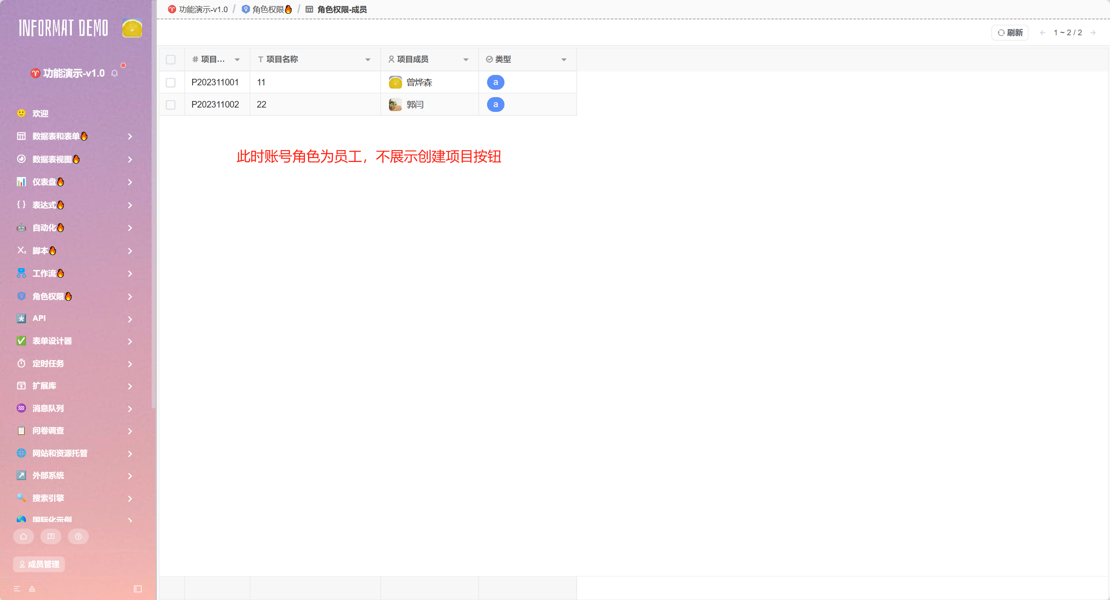This screenshot has height=600, width=1110.
Task: Check the row P202311002 checkbox
Action: [171, 104]
